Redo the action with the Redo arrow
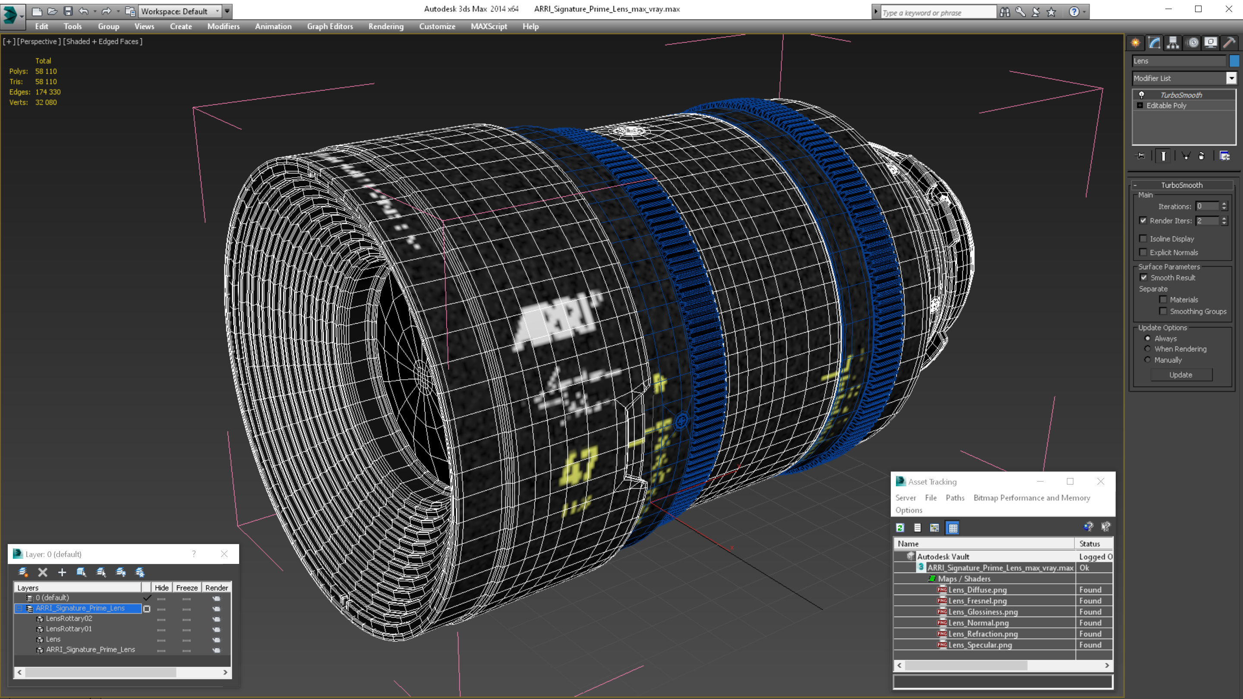The width and height of the screenshot is (1243, 699). (107, 11)
